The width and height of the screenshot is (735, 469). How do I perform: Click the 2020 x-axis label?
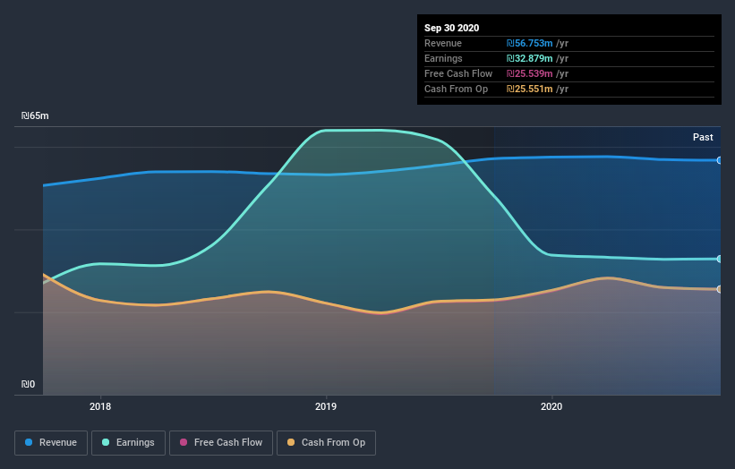click(551, 406)
